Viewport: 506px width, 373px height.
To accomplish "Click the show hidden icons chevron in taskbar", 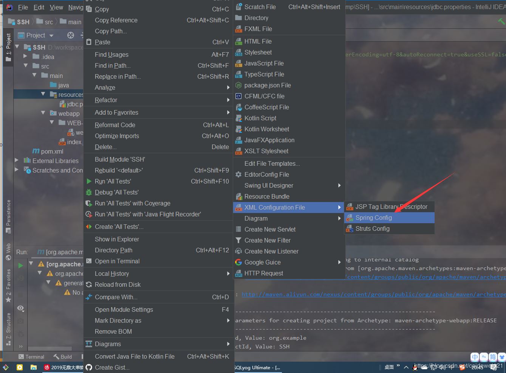I will 406,367.
